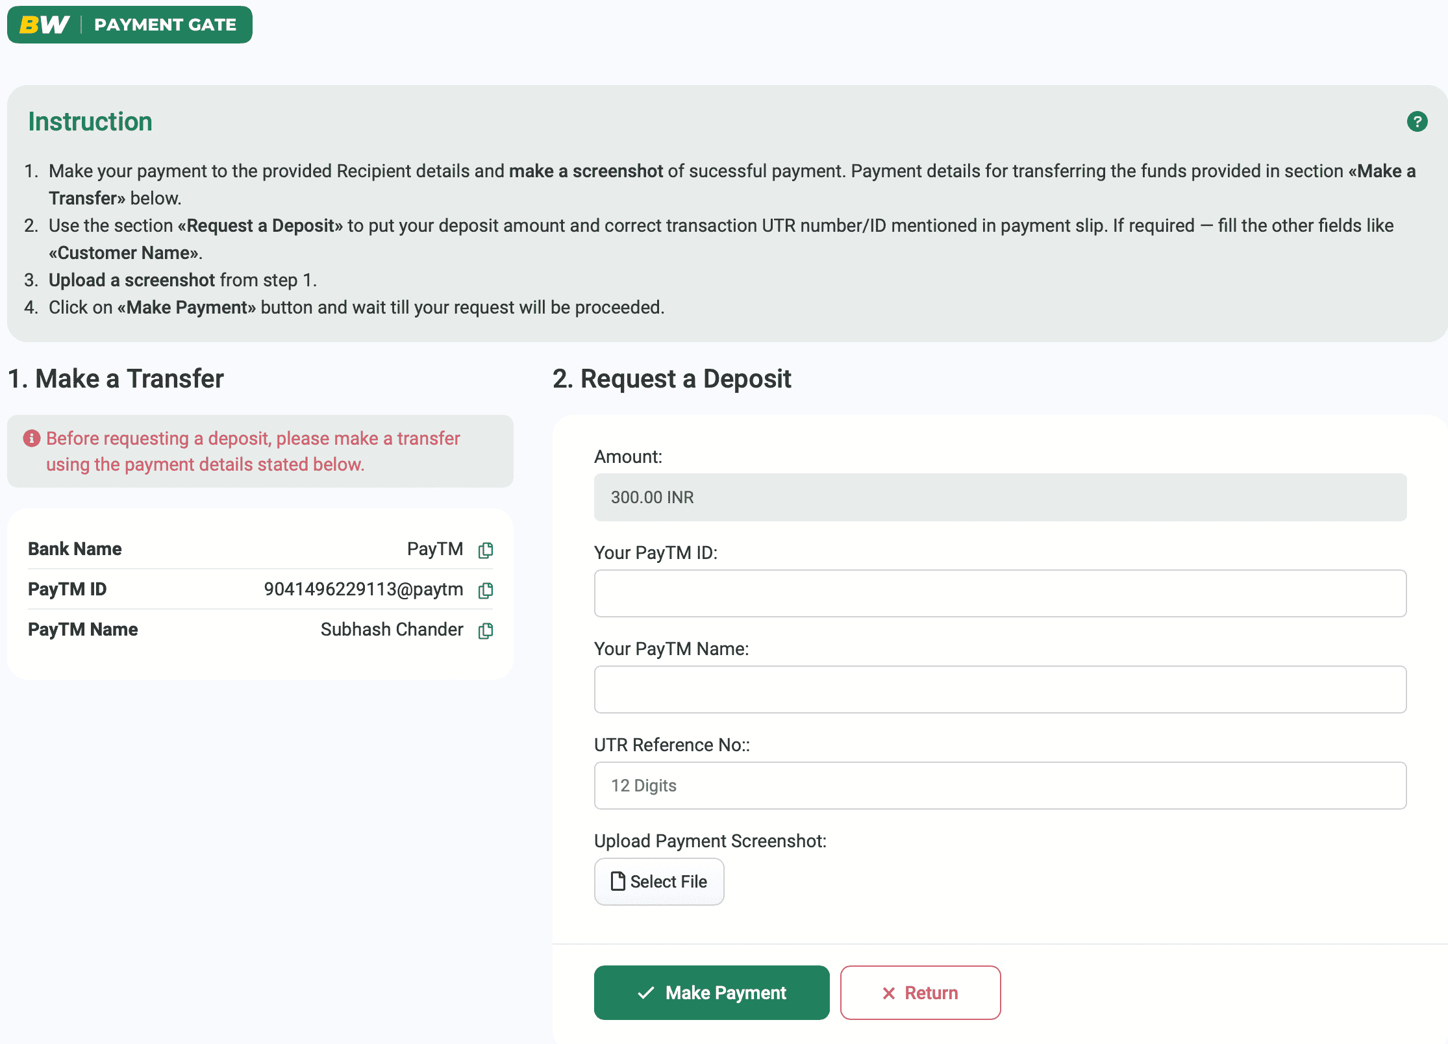Submit with the Make Payment button
The image size is (1448, 1044).
[x=712, y=993]
